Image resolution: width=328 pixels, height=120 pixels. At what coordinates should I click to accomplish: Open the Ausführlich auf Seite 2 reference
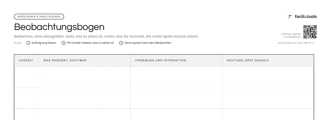(296, 43)
